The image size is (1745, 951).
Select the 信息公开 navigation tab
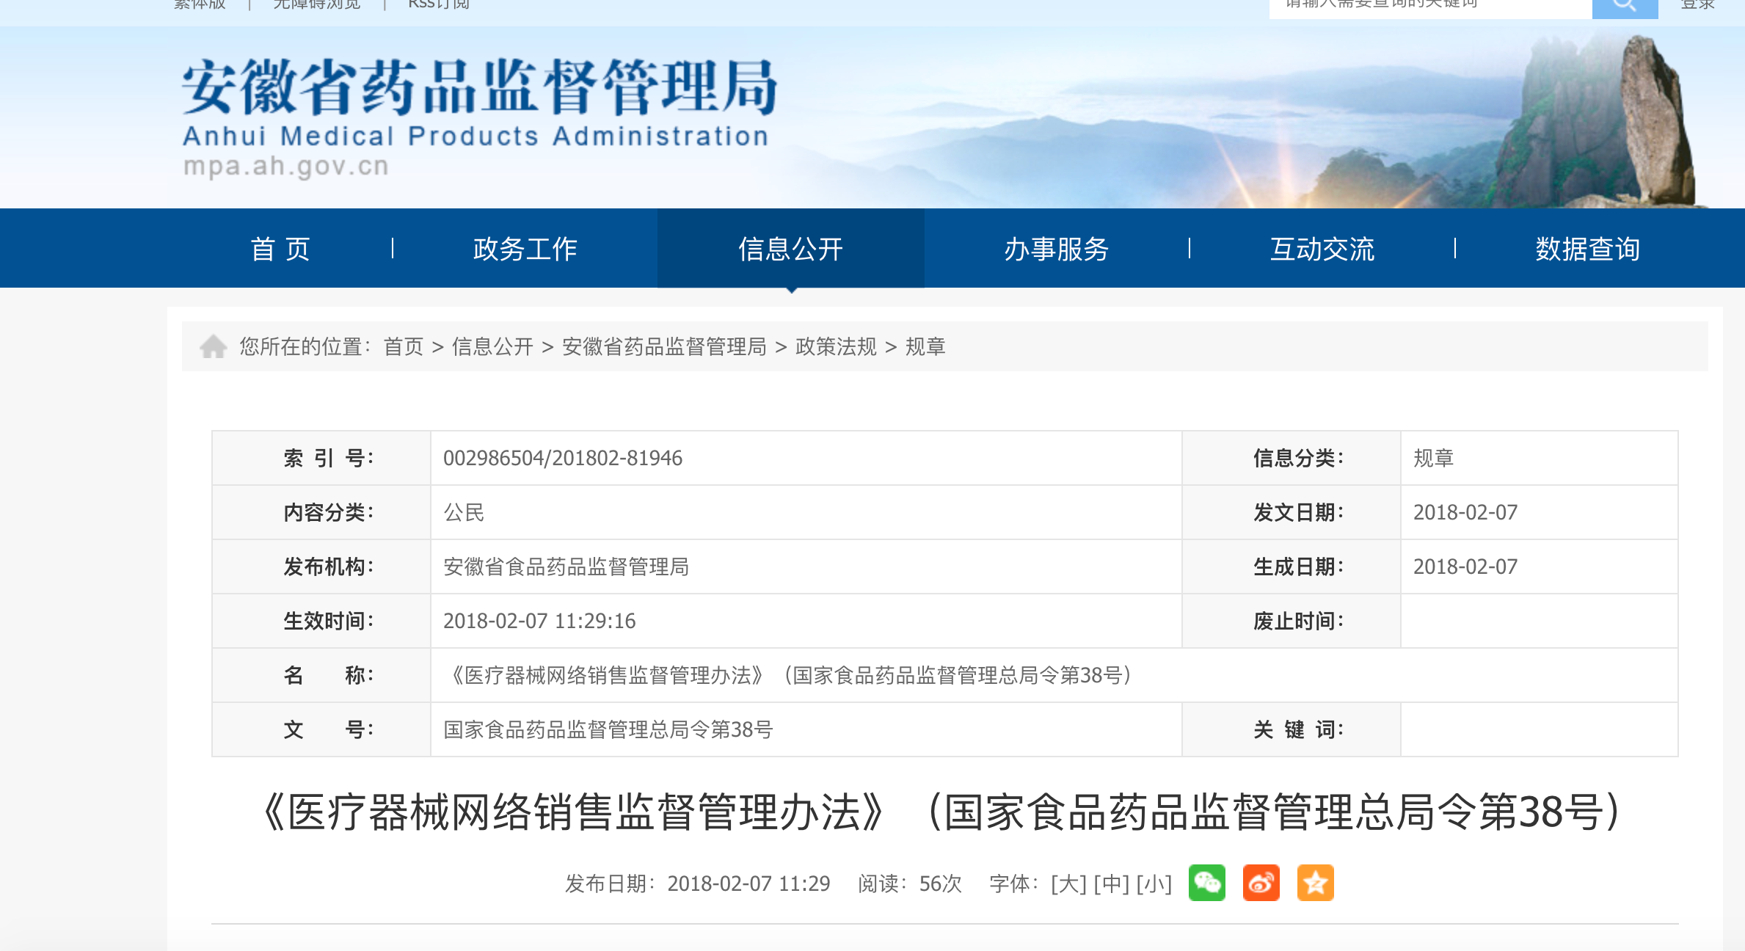[x=790, y=249]
